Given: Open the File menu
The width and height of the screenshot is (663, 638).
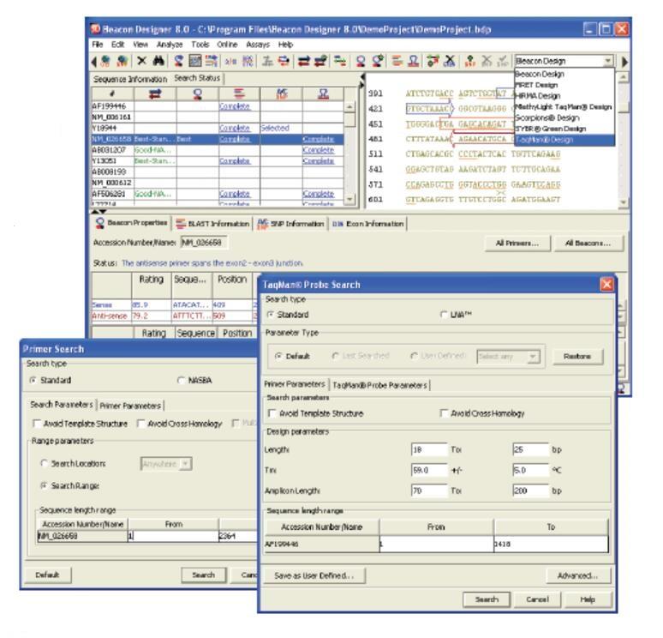Looking at the screenshot, I should point(98,45).
